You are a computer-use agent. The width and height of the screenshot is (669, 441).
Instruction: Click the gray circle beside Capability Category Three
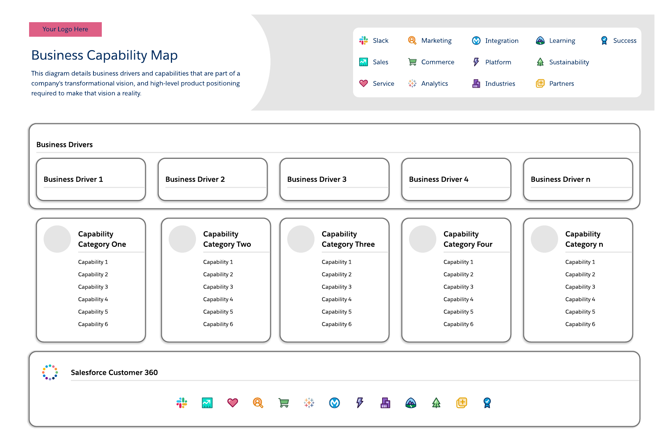pyautogui.click(x=301, y=239)
